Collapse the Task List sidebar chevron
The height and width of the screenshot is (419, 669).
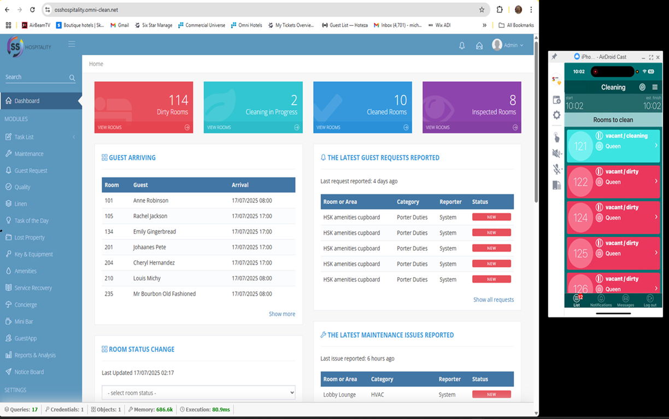click(x=73, y=136)
